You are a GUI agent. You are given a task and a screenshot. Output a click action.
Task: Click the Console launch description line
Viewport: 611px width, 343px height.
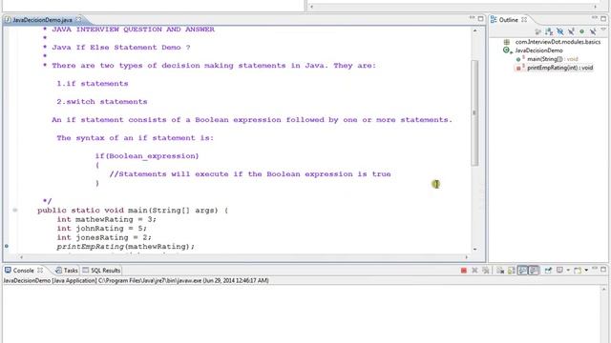pos(136,280)
